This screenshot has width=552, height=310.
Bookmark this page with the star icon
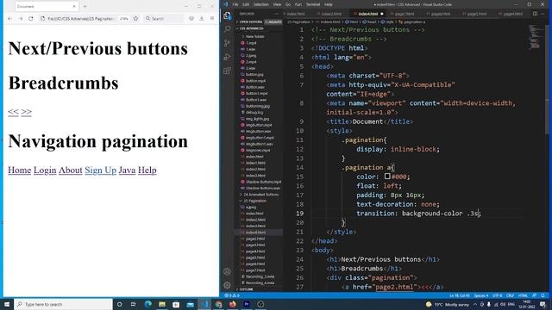pos(135,18)
